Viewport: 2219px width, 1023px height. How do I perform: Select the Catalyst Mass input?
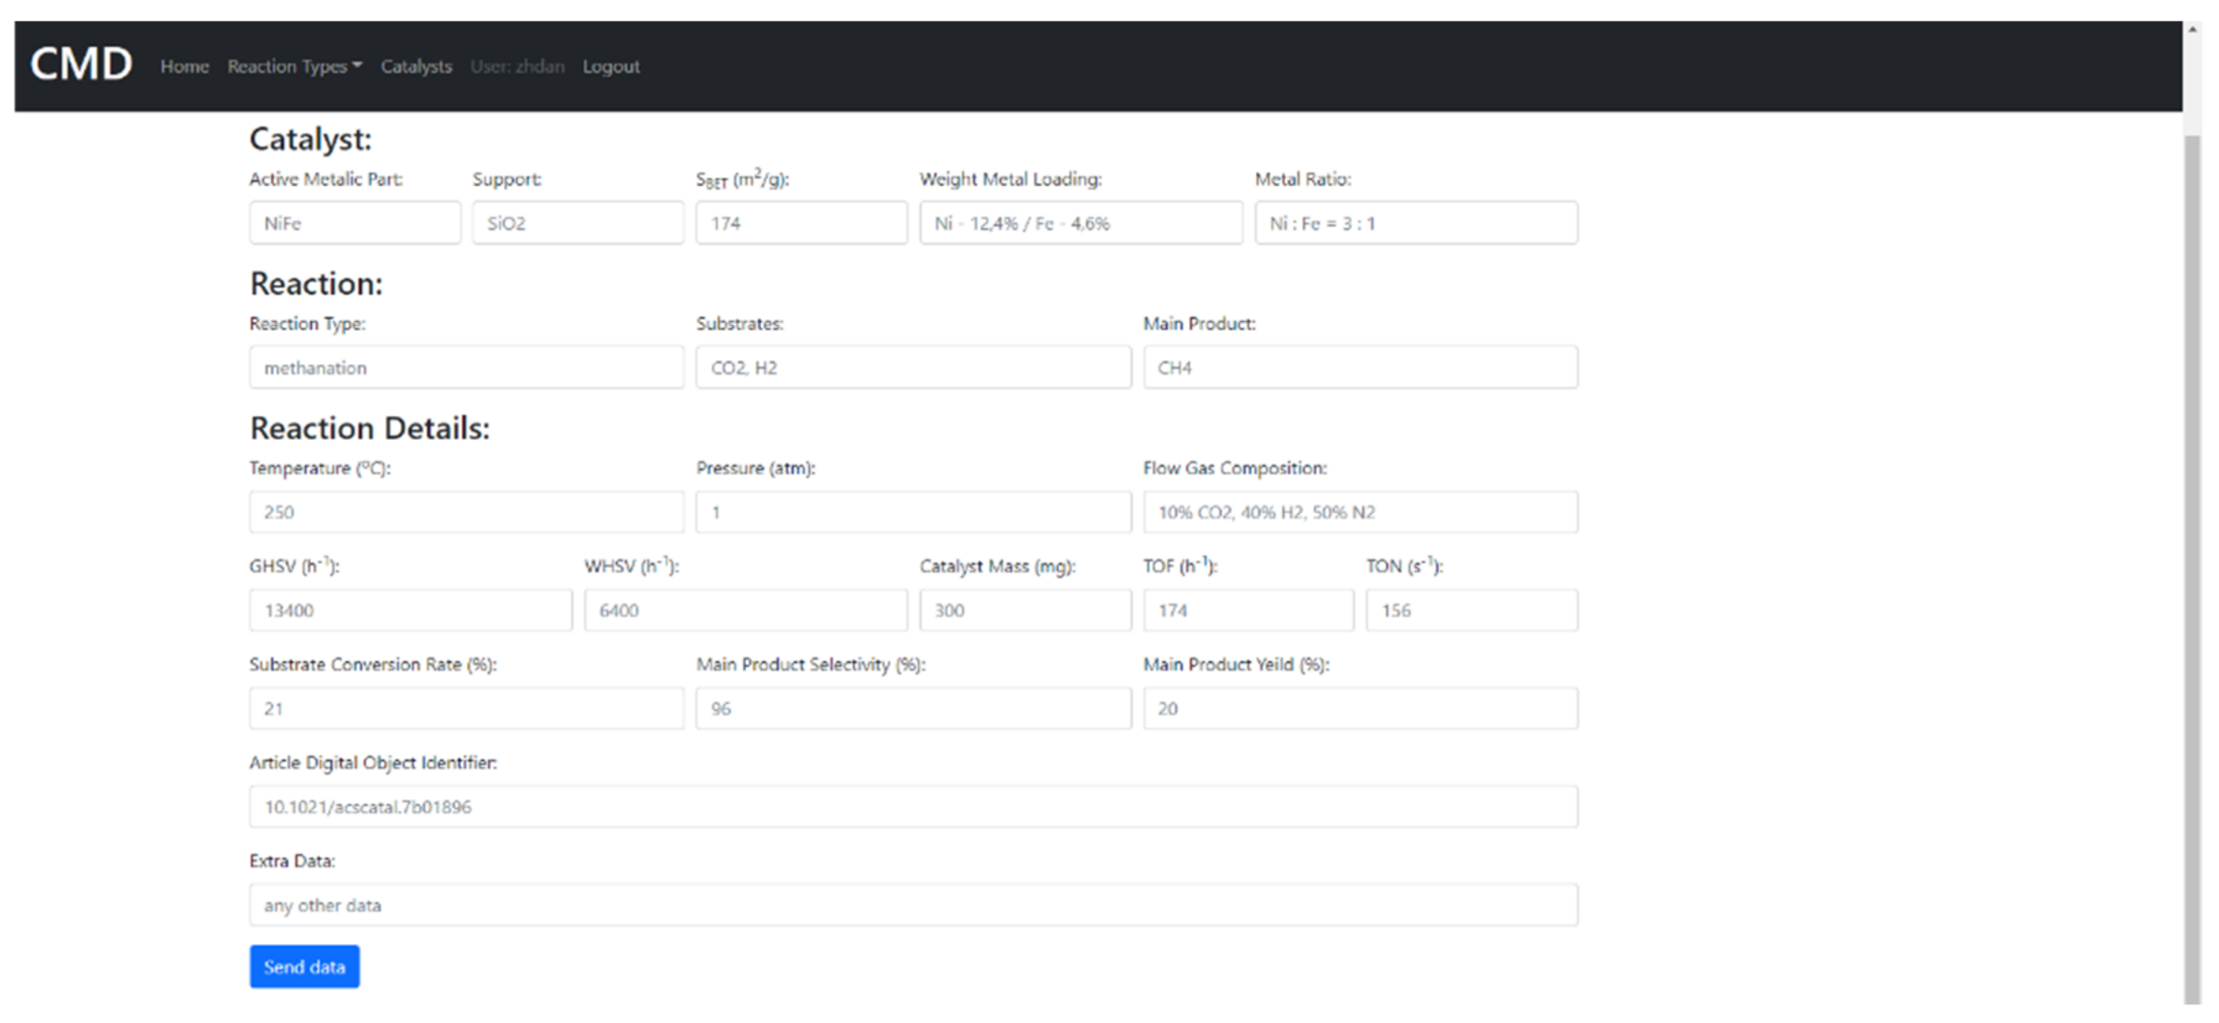tap(1024, 610)
